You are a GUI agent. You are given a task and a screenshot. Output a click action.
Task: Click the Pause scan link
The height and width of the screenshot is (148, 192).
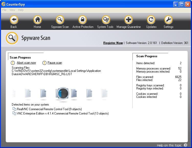click(55, 63)
